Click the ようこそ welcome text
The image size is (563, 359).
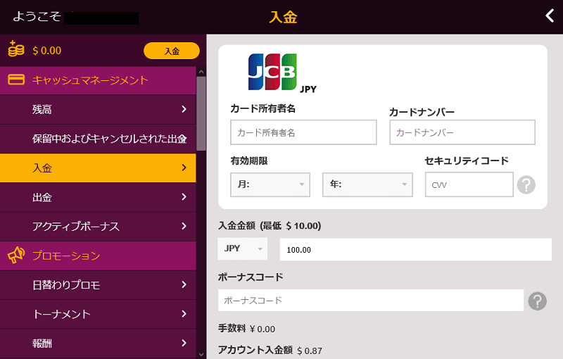click(37, 16)
